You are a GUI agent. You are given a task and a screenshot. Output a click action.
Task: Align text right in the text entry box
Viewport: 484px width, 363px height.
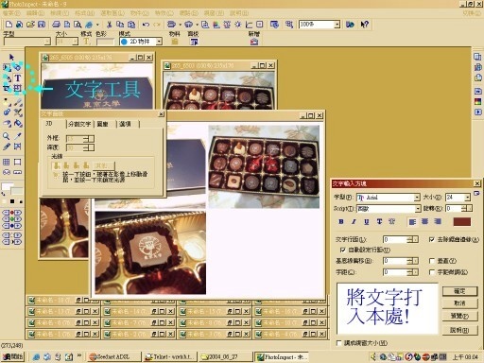[438, 221]
